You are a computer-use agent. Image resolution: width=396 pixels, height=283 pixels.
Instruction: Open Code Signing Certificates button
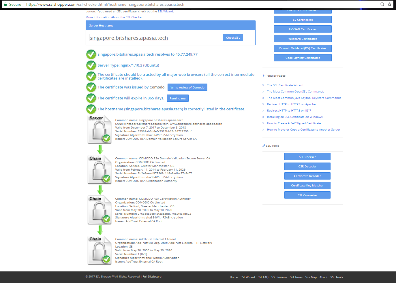(303, 58)
